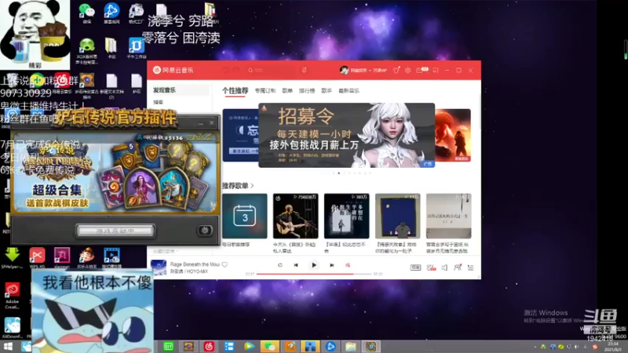Click the volume speaker icon
The width and height of the screenshot is (628, 353).
click(444, 267)
